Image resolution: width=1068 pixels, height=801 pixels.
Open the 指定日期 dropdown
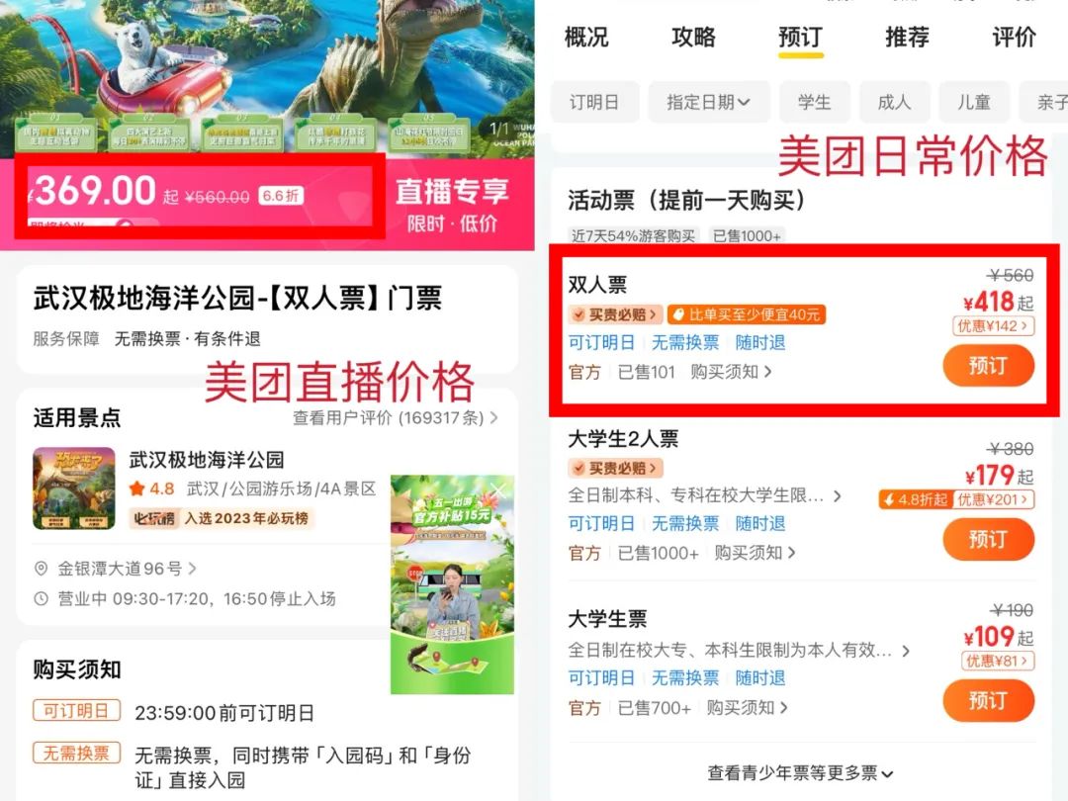[x=709, y=102]
